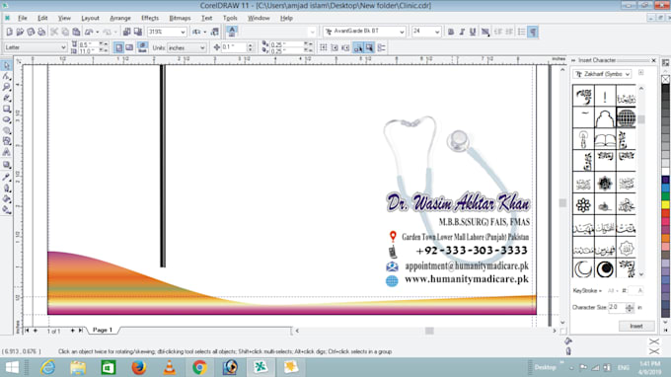Open the Effects menu
The width and height of the screenshot is (671, 377).
pyautogui.click(x=150, y=18)
